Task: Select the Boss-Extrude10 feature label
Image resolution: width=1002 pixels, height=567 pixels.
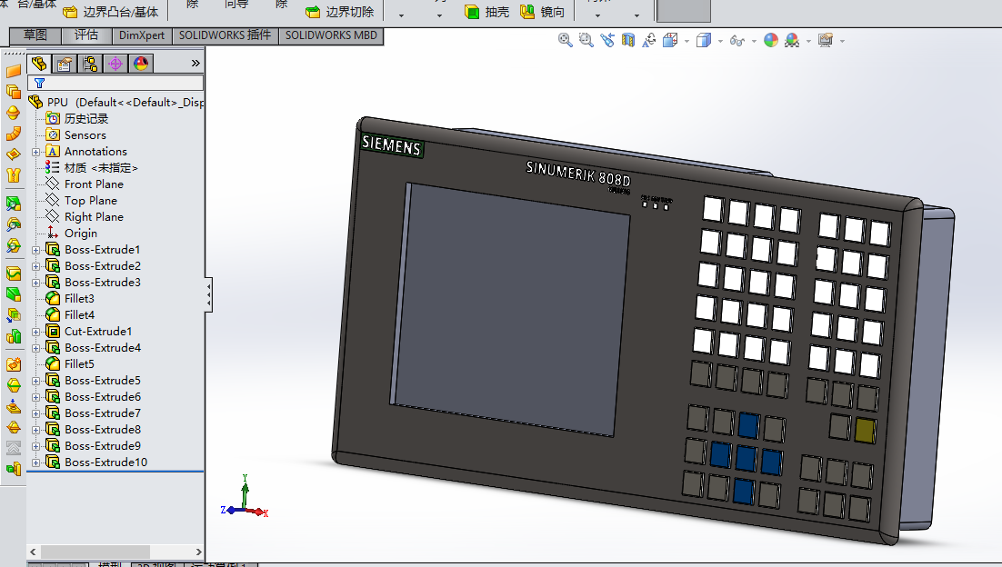Action: [105, 463]
